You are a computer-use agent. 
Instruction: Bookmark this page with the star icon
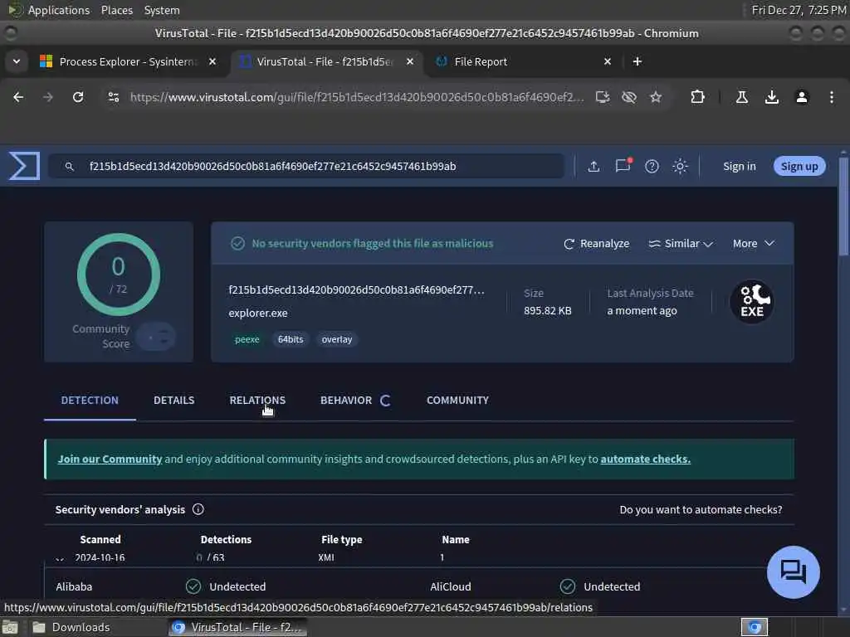coord(656,97)
